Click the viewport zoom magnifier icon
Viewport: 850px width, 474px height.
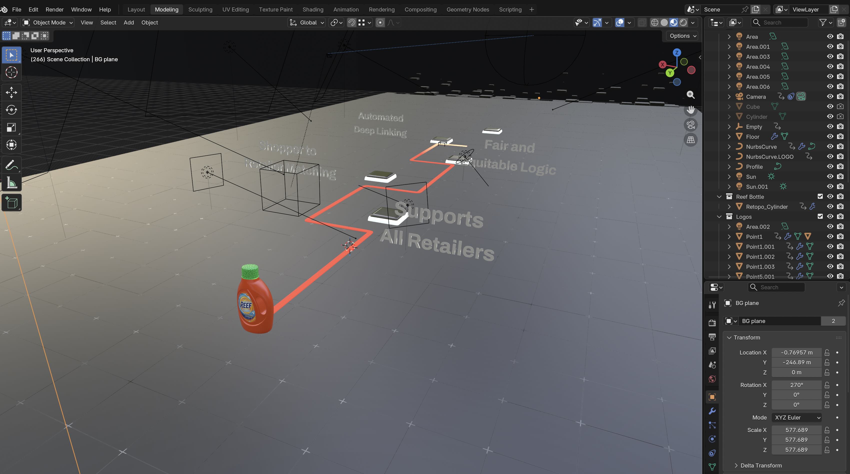(x=690, y=95)
